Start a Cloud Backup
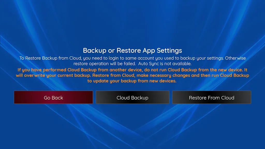The width and height of the screenshot is (265, 149). coord(132,97)
